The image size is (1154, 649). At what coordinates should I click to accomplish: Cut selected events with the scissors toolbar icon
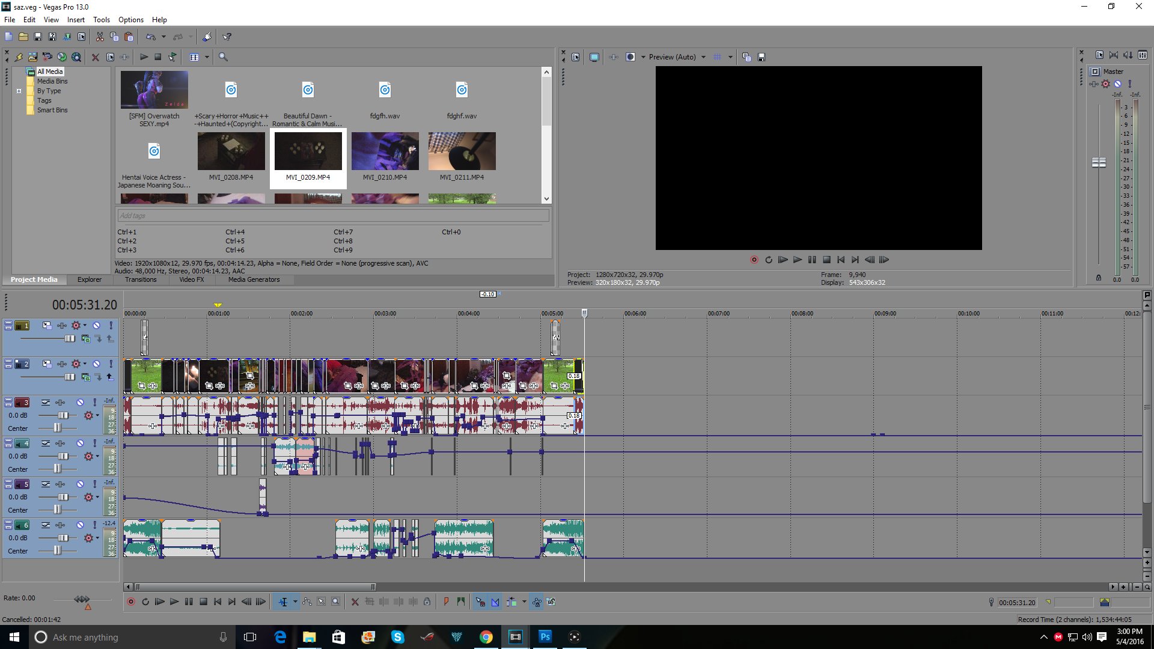click(100, 37)
